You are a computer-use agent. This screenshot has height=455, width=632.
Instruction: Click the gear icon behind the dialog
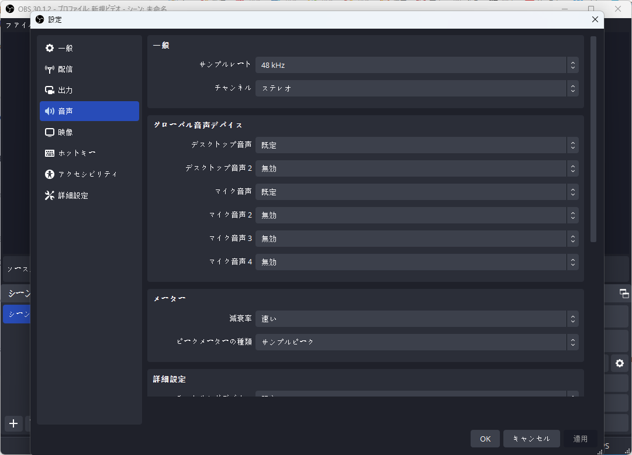tap(620, 364)
